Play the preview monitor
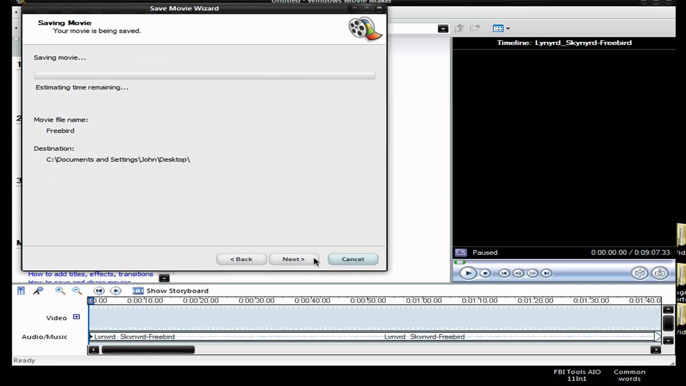 coord(468,273)
